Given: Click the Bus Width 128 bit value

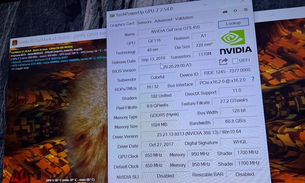Looking at the screenshot, I should coord(239,111).
